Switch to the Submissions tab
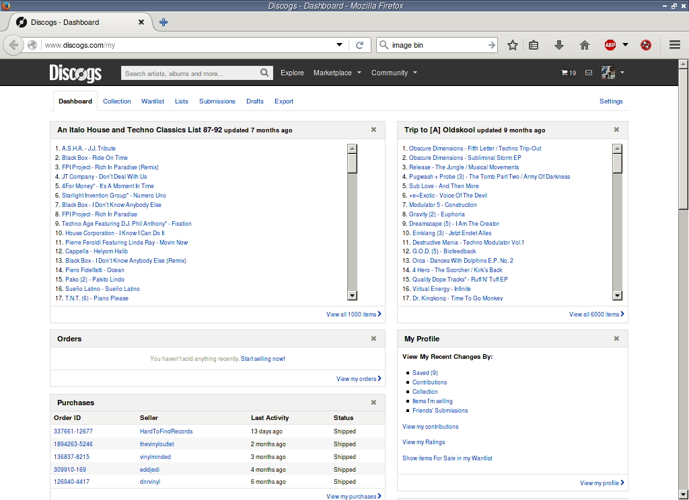 pyautogui.click(x=217, y=101)
